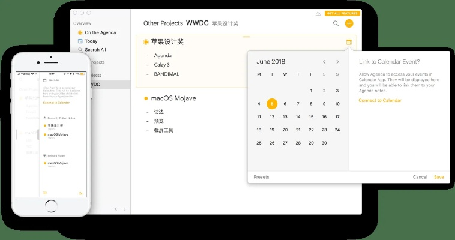Click the orange add note button
Image resolution: width=455 pixels, height=240 pixels.
[349, 23]
